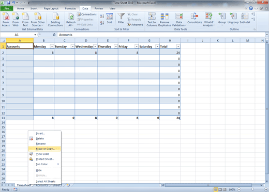The width and height of the screenshot is (269, 192).
Task: Click Sort Z to A icon
Action: point(102,23)
